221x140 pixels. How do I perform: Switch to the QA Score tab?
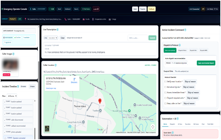tap(196, 124)
